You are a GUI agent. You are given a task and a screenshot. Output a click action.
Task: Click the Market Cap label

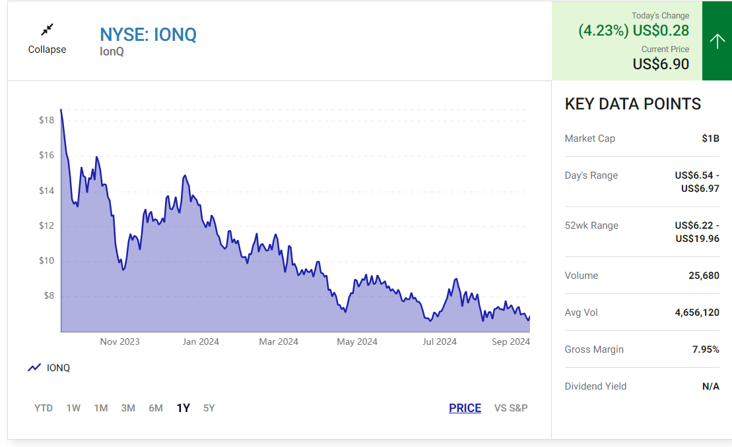(589, 138)
